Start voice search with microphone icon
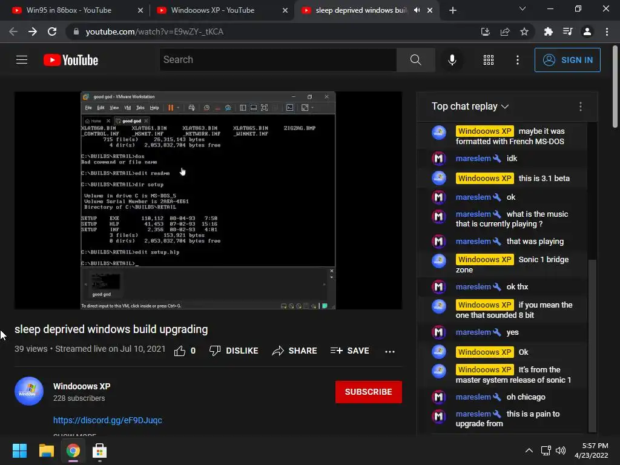Viewport: 620px width, 465px height. pos(452,60)
